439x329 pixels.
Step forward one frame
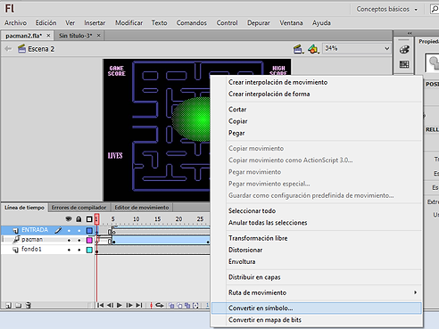click(129, 305)
